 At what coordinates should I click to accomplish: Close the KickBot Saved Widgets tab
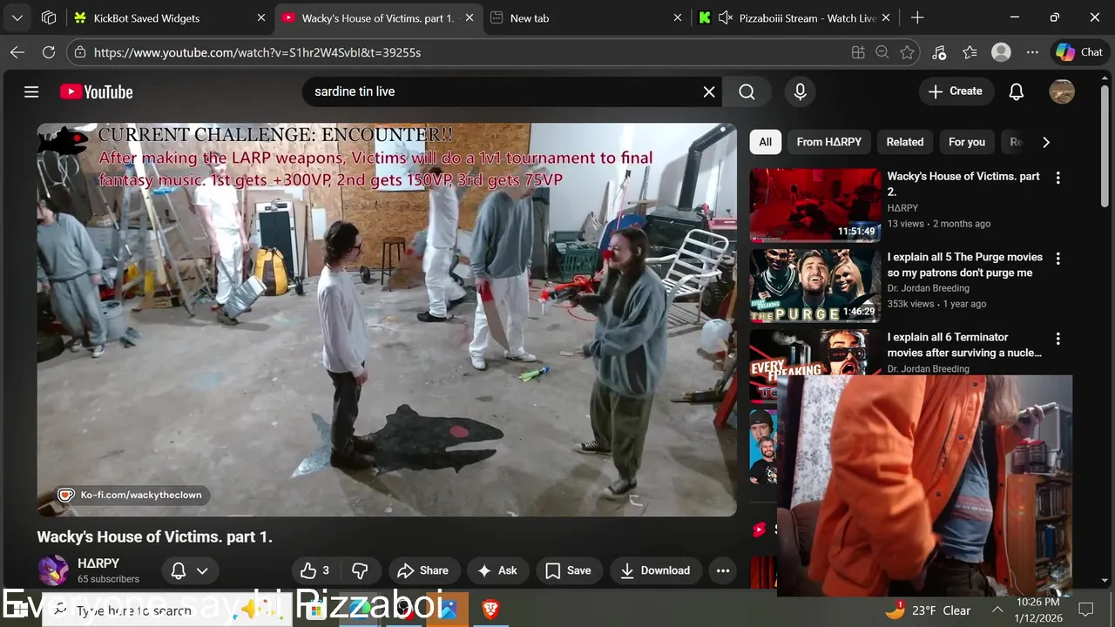click(x=261, y=17)
